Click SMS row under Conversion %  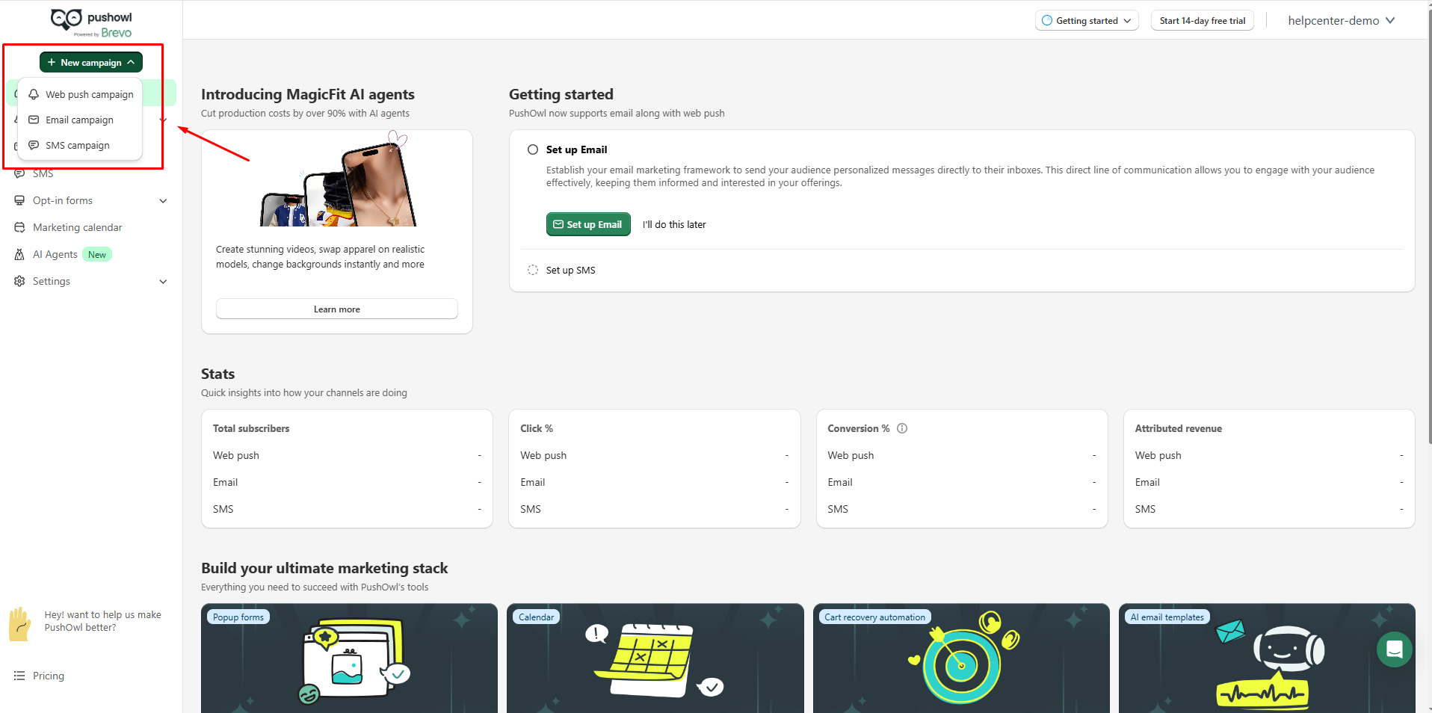[x=962, y=509]
